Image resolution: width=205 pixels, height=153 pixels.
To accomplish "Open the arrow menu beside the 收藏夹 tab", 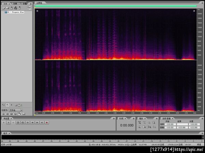I will pyautogui.click(x=31, y=4).
